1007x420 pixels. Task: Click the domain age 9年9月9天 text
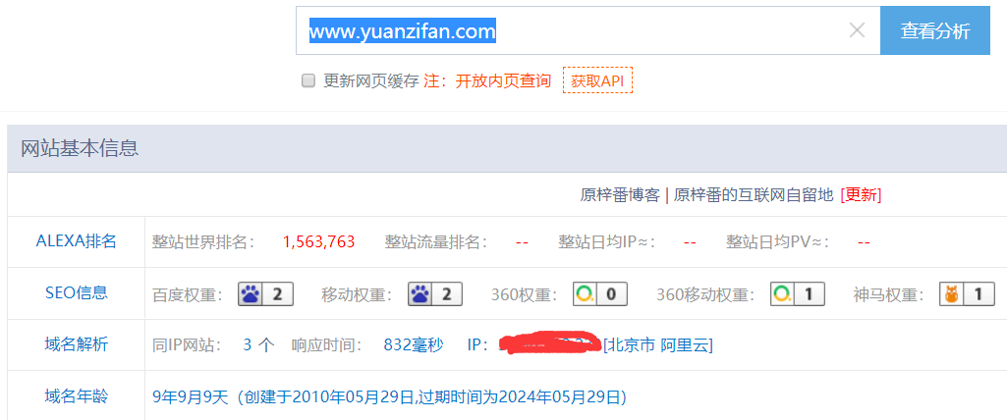click(191, 396)
